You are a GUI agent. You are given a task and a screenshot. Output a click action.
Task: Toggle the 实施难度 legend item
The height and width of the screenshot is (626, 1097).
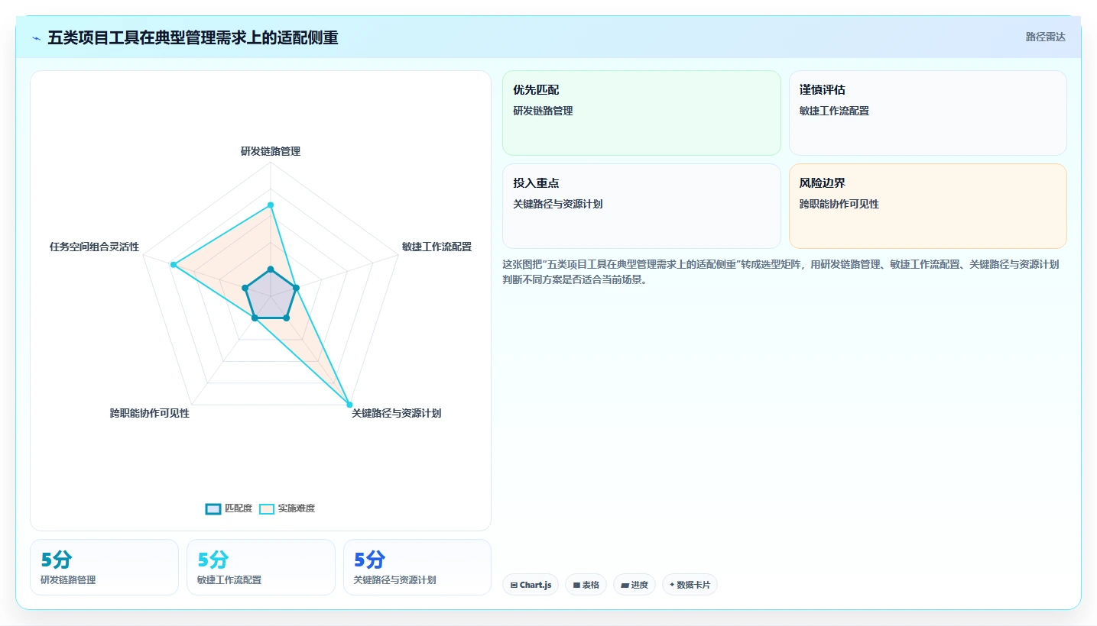point(287,508)
